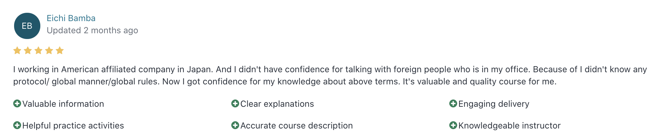Click the first gold rating star
Viewport: 656px width, 140px height.
coord(17,51)
